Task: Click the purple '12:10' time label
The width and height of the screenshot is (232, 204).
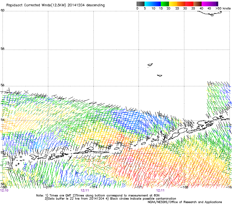Action: tap(4, 191)
